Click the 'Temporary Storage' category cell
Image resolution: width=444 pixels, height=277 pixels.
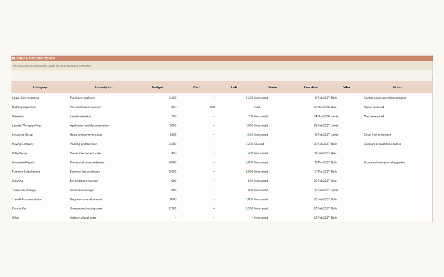click(24, 190)
